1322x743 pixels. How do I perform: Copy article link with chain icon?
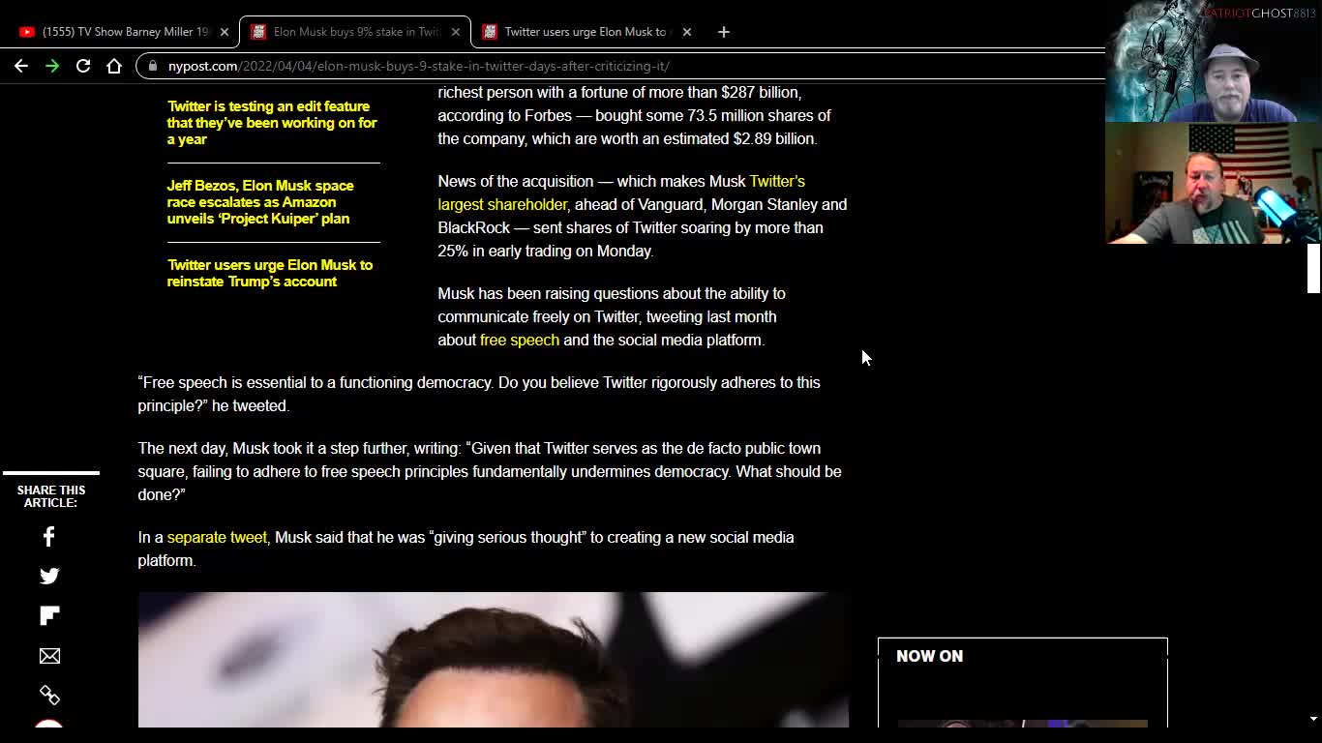point(49,695)
